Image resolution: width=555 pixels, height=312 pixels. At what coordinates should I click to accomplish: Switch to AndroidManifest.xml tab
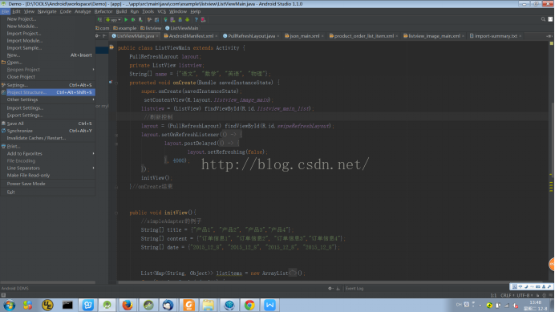tap(190, 36)
